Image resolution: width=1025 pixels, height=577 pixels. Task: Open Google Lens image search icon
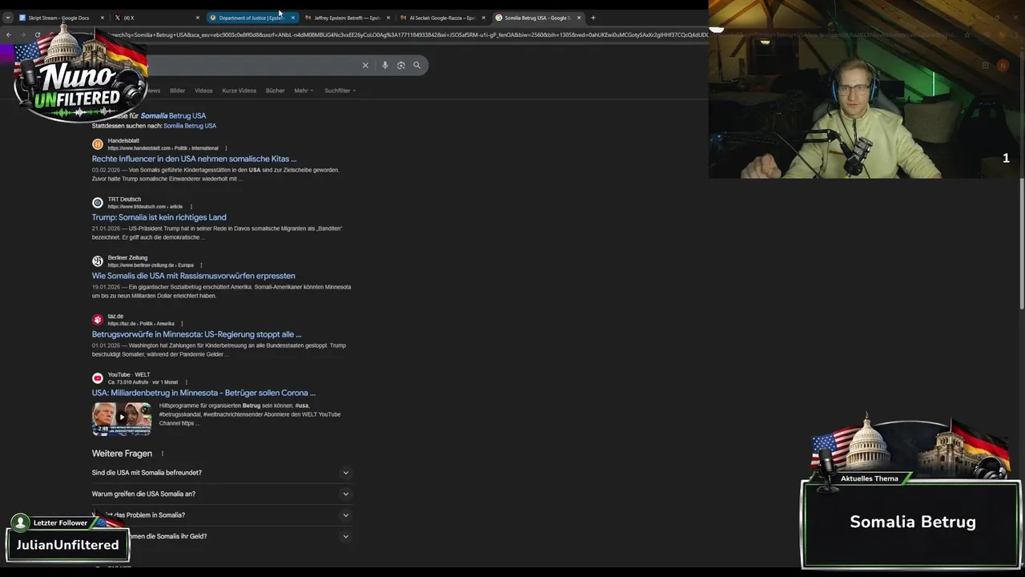pos(401,66)
